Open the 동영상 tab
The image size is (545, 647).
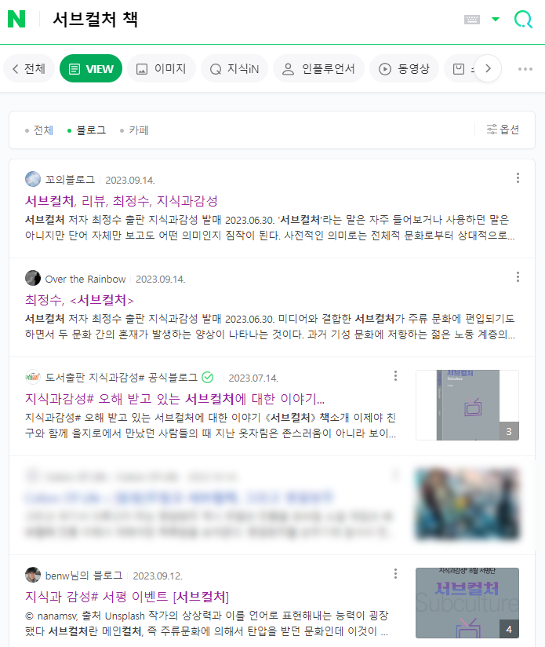pyautogui.click(x=404, y=68)
